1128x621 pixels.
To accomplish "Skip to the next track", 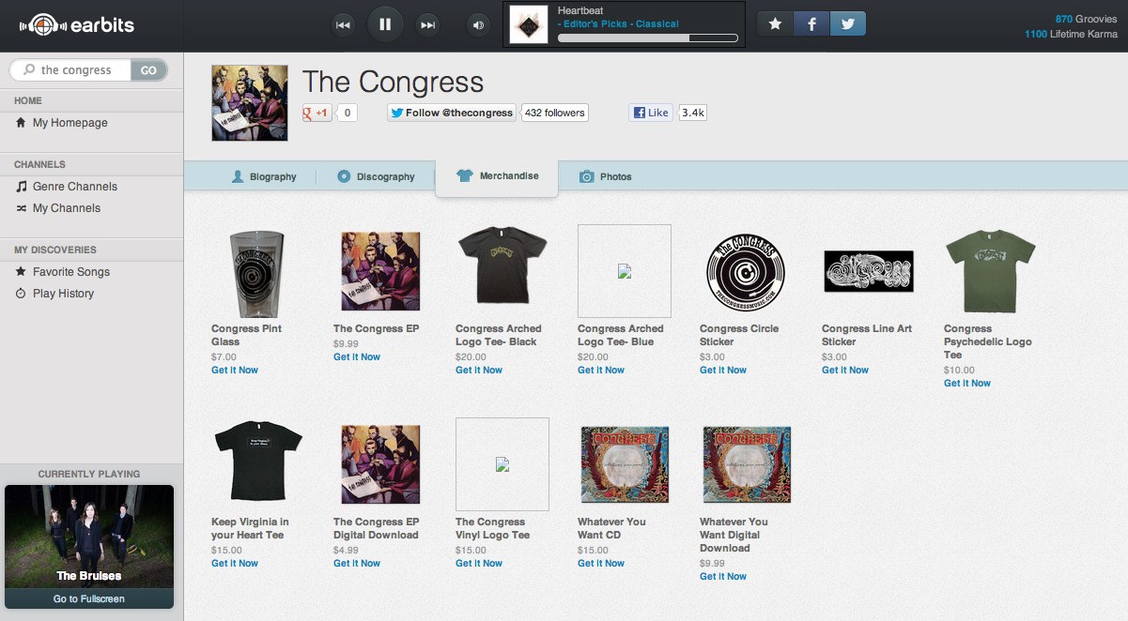I will pos(427,24).
